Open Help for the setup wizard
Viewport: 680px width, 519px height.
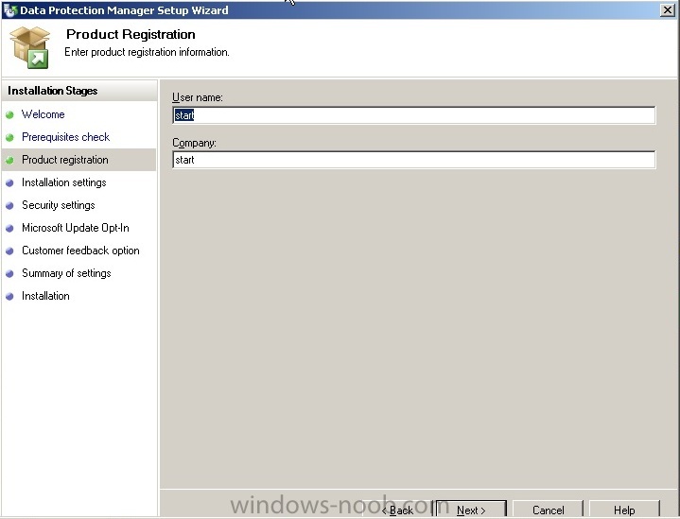click(624, 510)
